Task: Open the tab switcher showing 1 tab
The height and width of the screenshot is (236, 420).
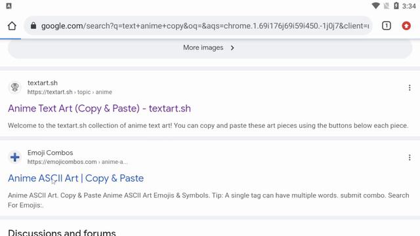Action: point(387,26)
